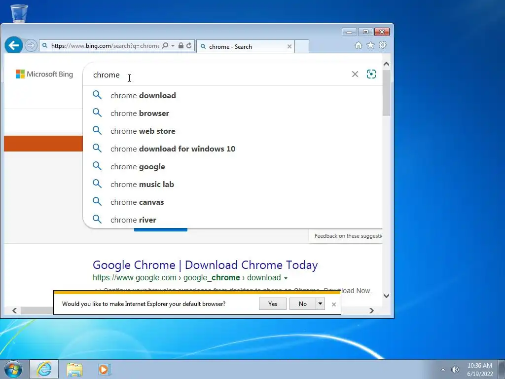Close the 'chrome - Search' tab

coord(289,47)
